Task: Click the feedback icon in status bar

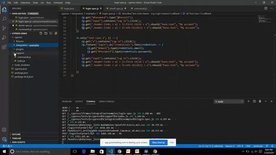Action: pos(267,146)
